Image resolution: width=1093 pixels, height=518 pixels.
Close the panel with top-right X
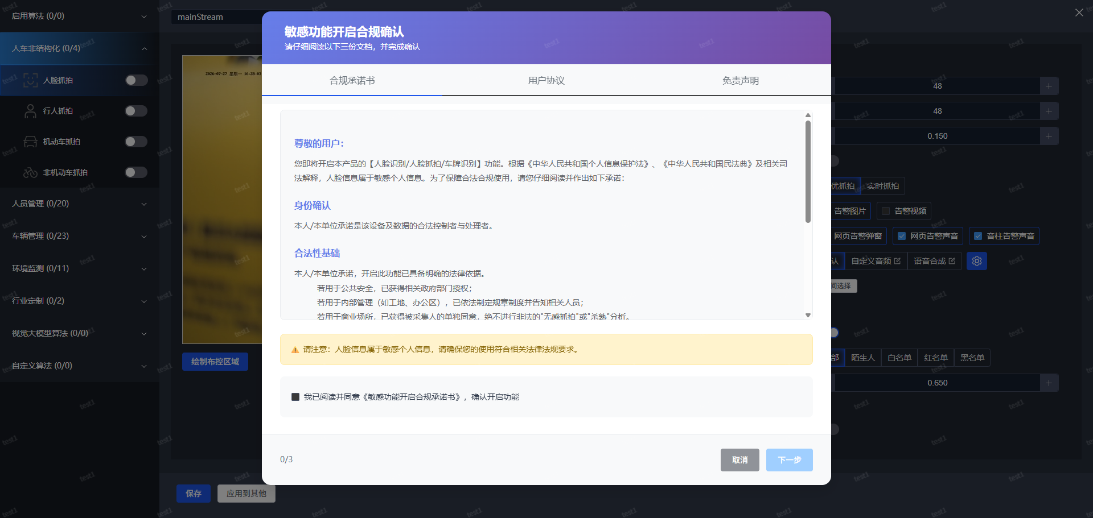click(x=1079, y=13)
